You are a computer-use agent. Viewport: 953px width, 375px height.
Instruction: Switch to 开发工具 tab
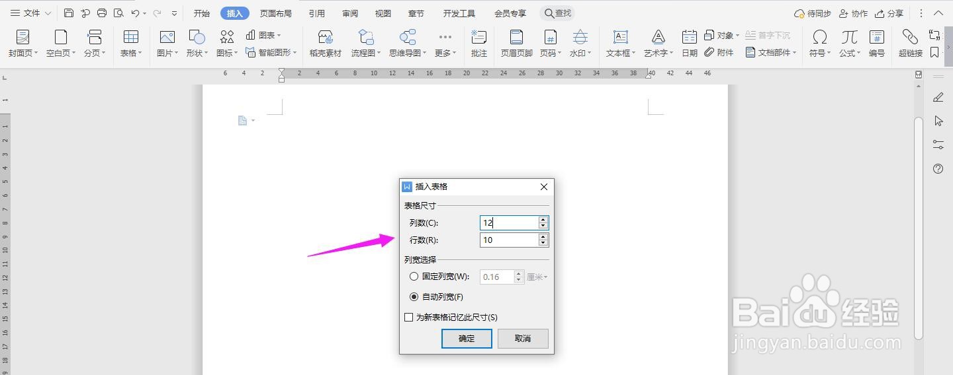point(459,13)
